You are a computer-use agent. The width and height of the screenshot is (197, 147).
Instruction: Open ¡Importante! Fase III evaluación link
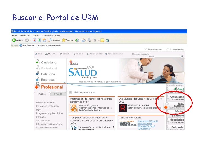click(x=147, y=125)
